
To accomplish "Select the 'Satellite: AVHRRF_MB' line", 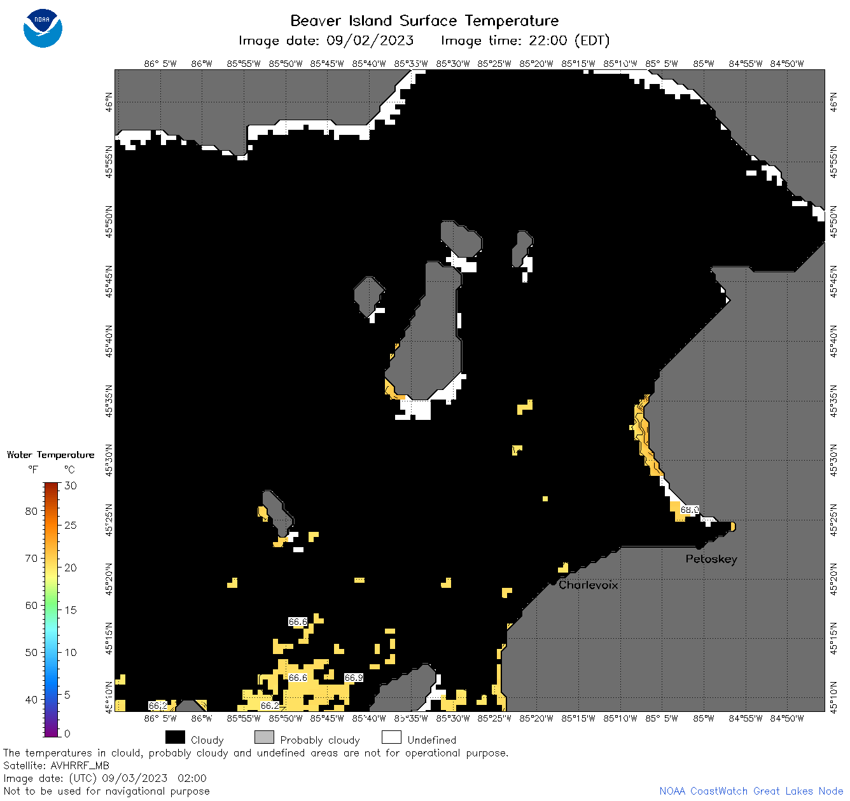I will [56, 765].
